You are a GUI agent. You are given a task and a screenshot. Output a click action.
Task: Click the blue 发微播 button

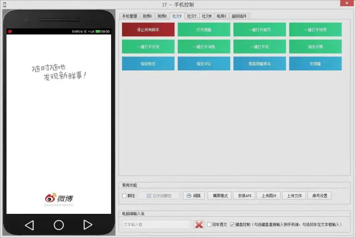click(315, 64)
